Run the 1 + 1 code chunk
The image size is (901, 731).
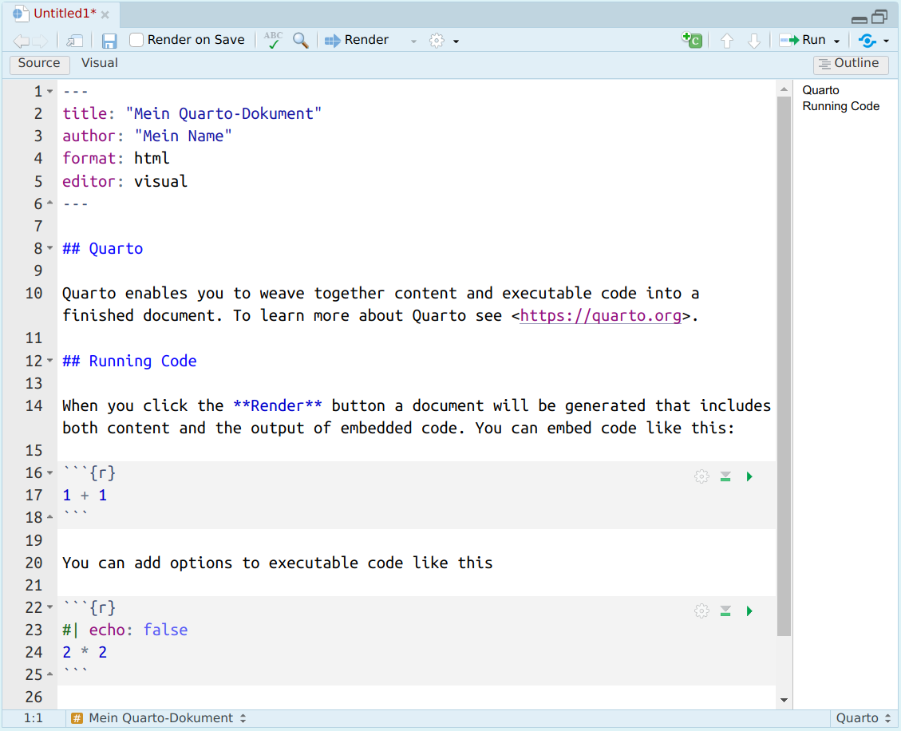[749, 476]
